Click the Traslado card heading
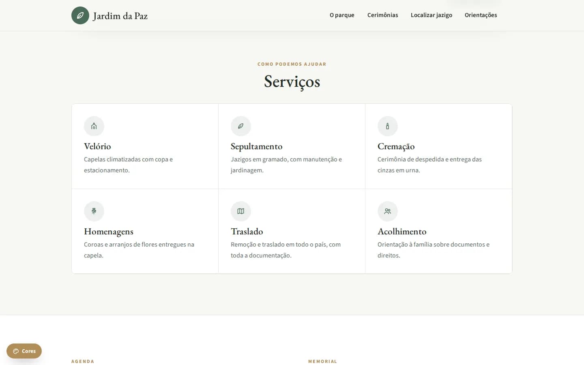The width and height of the screenshot is (584, 365). coord(247,232)
